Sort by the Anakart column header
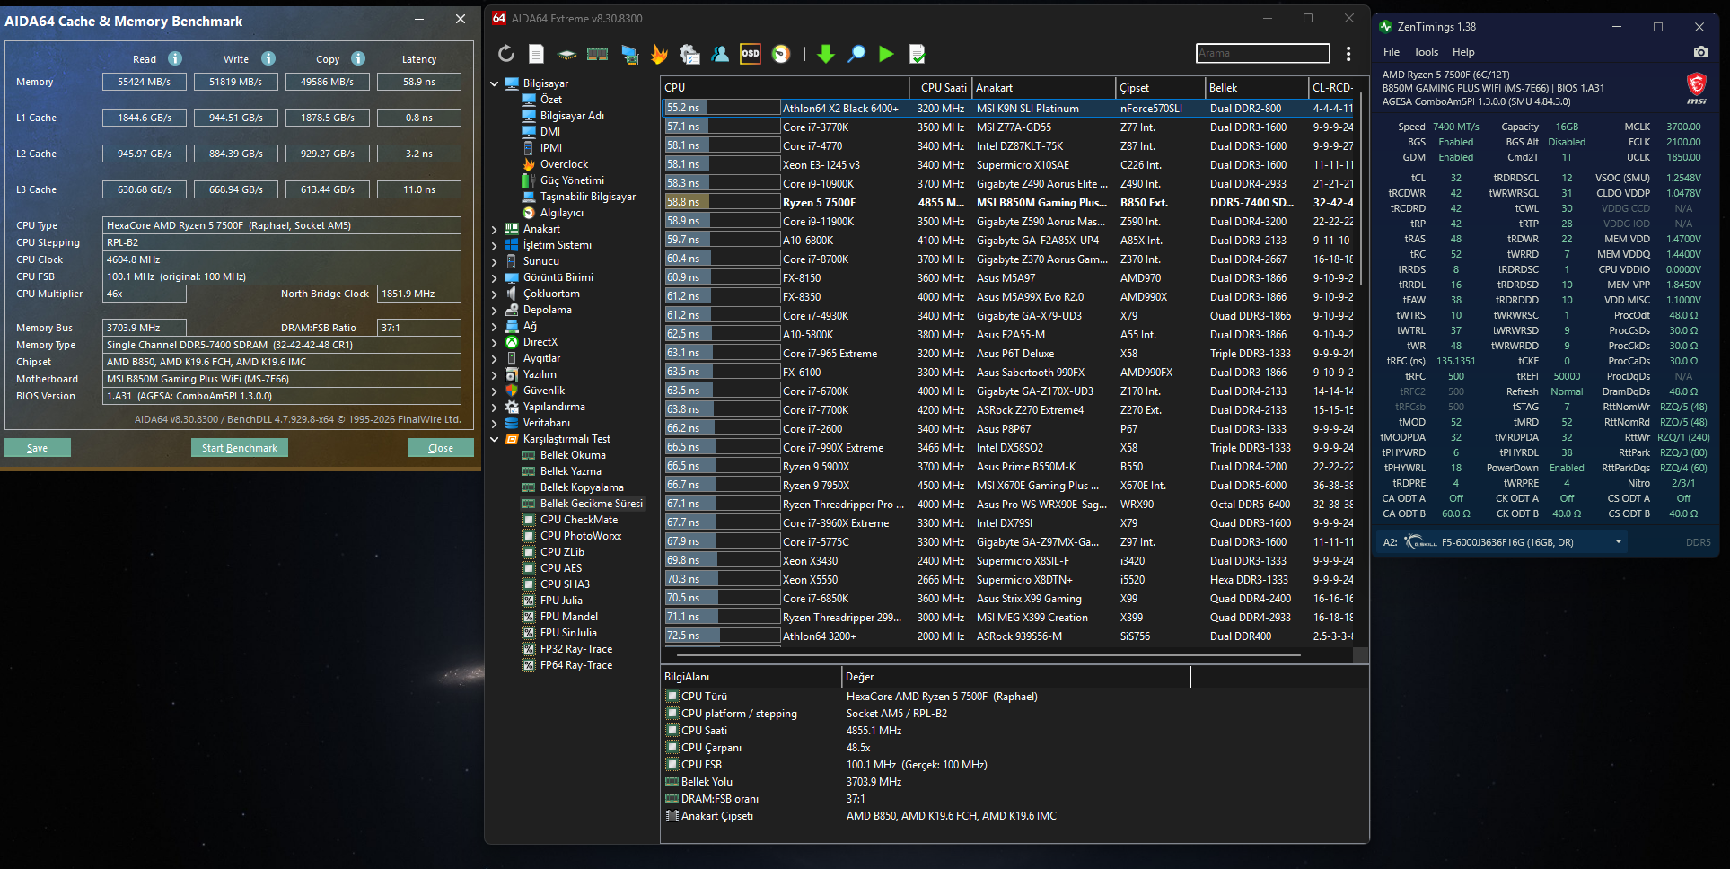The height and width of the screenshot is (869, 1730). coord(1044,88)
